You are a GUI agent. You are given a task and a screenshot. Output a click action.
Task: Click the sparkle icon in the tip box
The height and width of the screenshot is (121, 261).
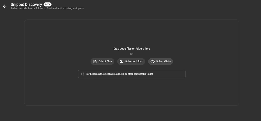click(x=82, y=74)
